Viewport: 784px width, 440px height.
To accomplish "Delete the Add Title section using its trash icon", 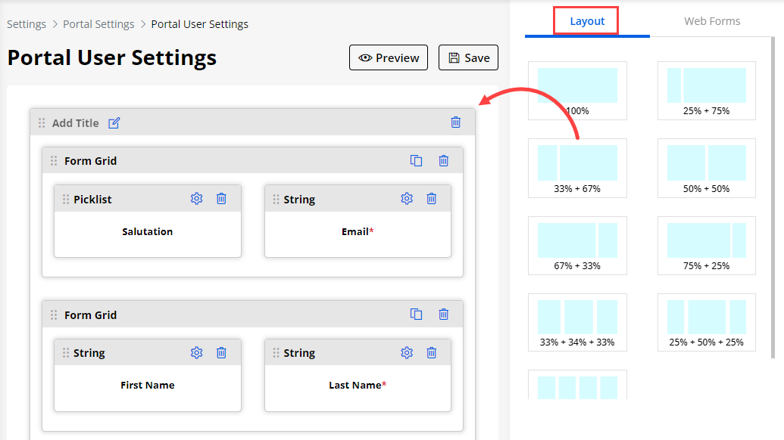I will [x=455, y=122].
